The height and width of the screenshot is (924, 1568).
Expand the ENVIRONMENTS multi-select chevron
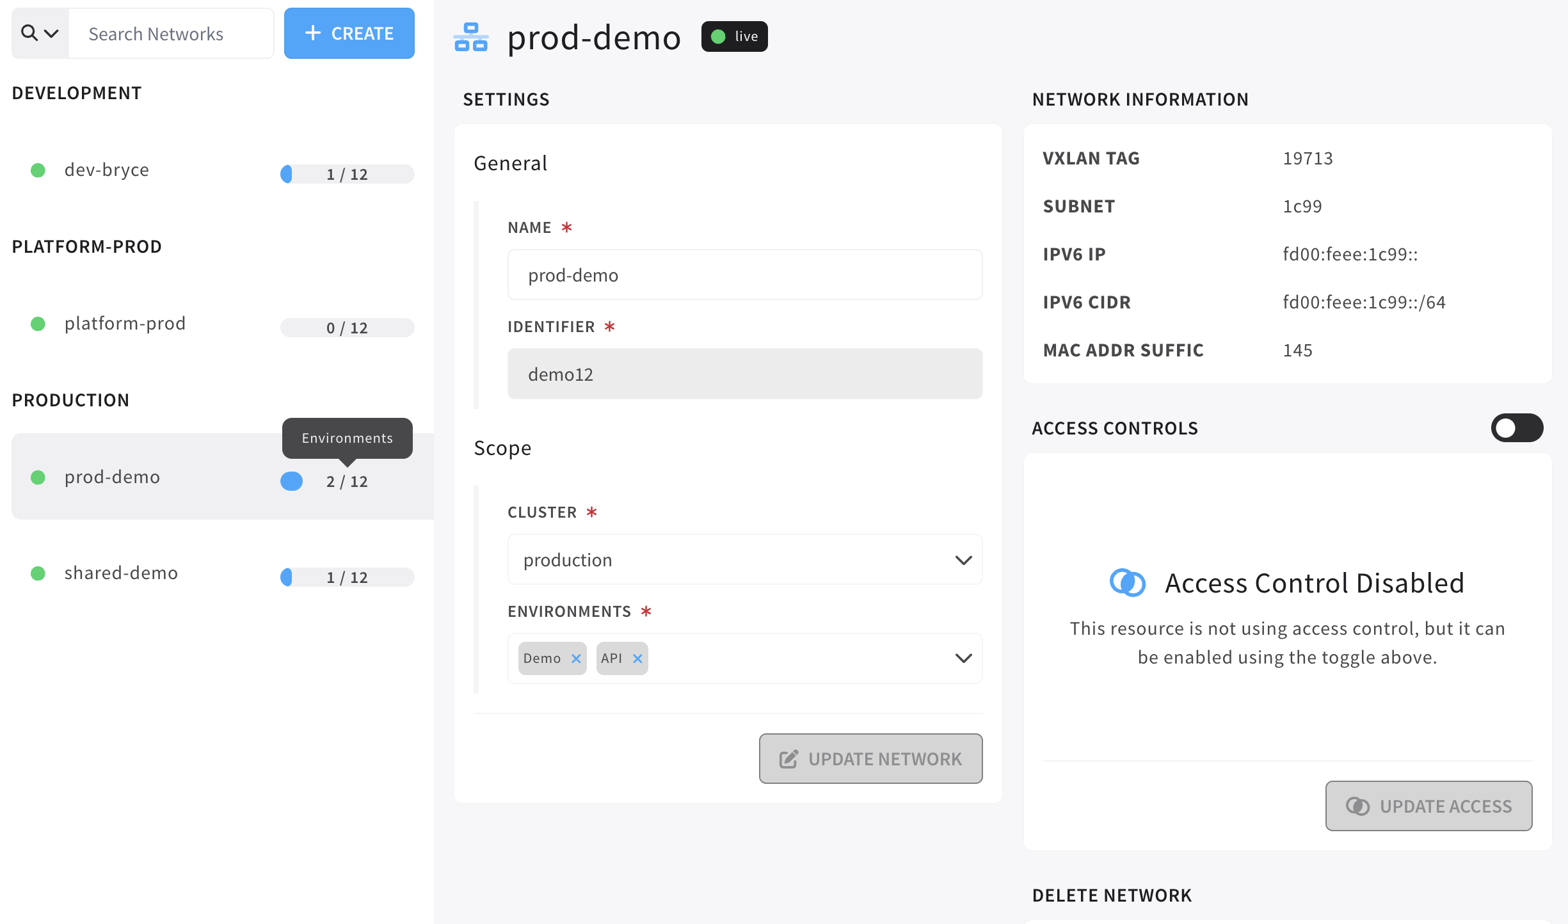pos(963,658)
